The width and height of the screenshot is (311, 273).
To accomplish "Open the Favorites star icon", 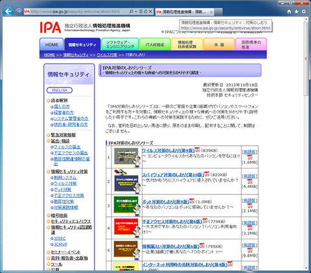I will [296, 12].
